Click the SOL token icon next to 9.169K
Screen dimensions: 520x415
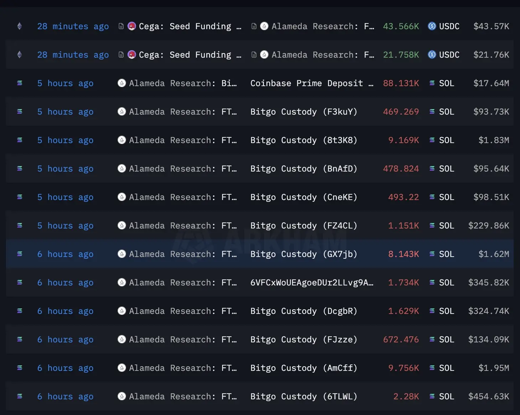click(432, 140)
